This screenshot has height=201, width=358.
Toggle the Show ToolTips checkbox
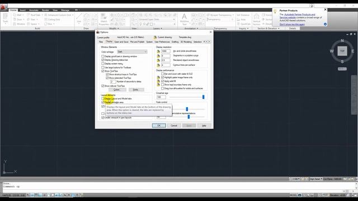point(102,71)
